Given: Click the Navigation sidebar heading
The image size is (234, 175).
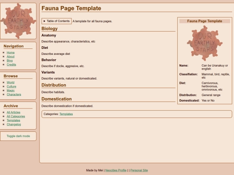Looking at the screenshot, I should point(13,46).
